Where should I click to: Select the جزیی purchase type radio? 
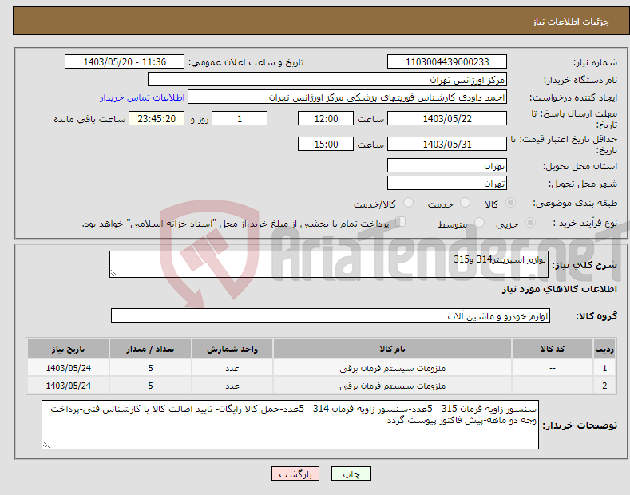click(530, 222)
